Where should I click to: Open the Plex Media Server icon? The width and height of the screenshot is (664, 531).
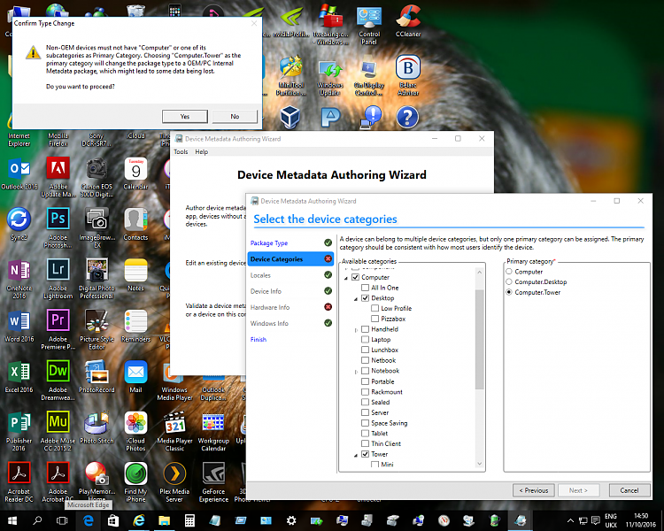[x=174, y=473]
